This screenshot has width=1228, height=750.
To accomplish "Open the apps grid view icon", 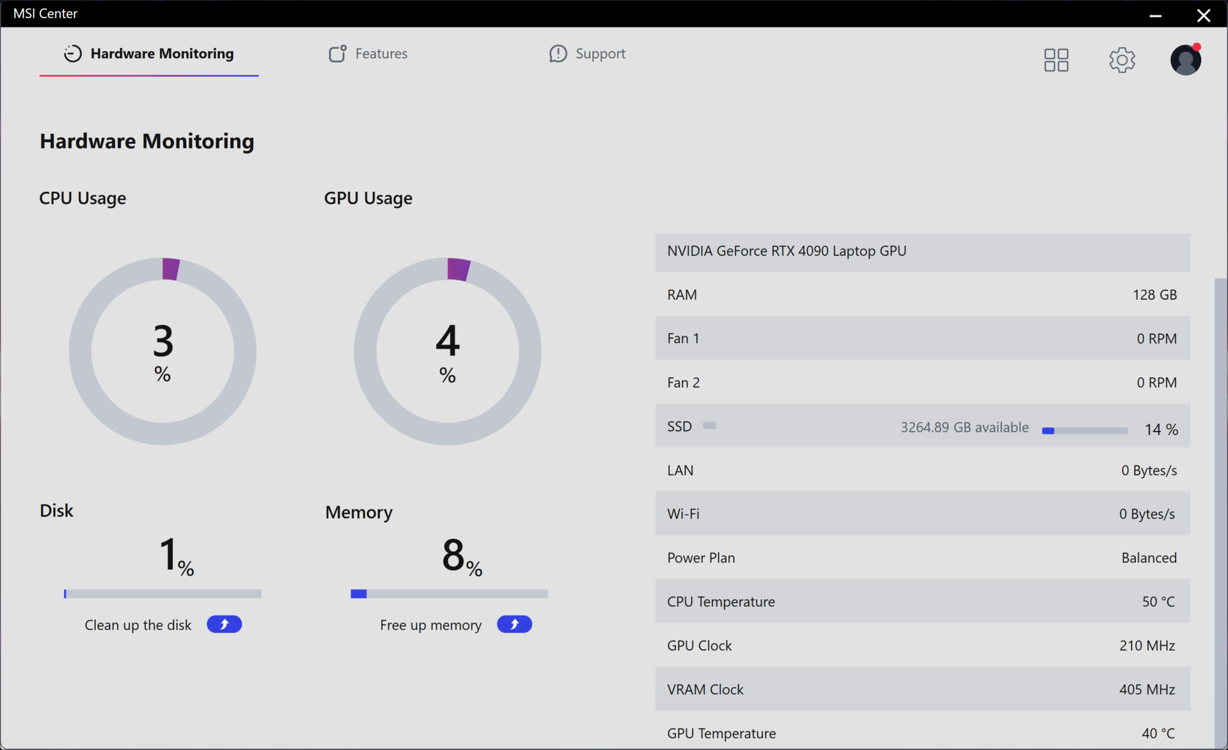I will point(1056,60).
